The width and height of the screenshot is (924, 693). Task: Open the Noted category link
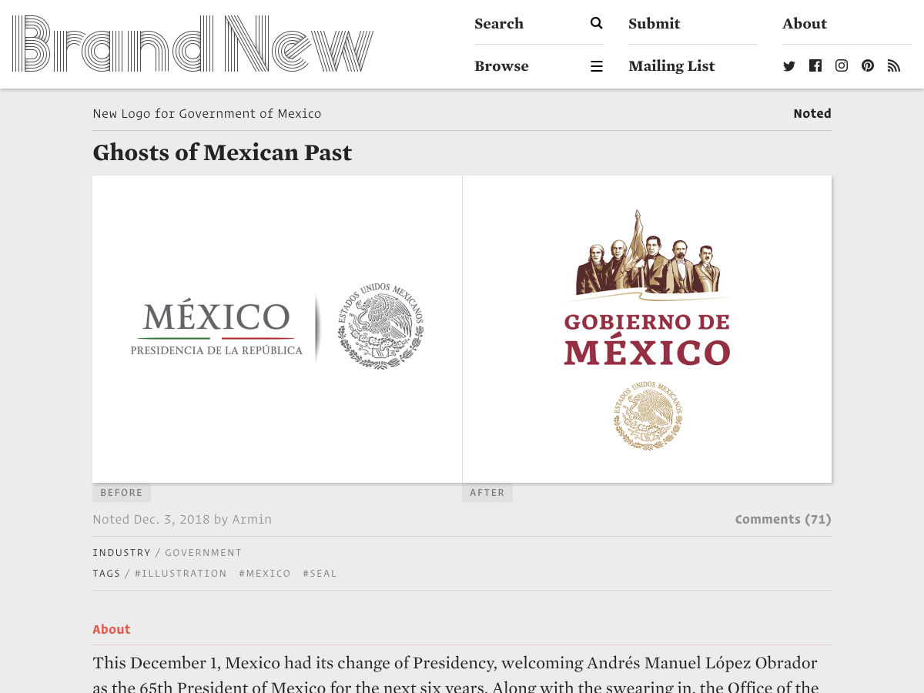(812, 113)
